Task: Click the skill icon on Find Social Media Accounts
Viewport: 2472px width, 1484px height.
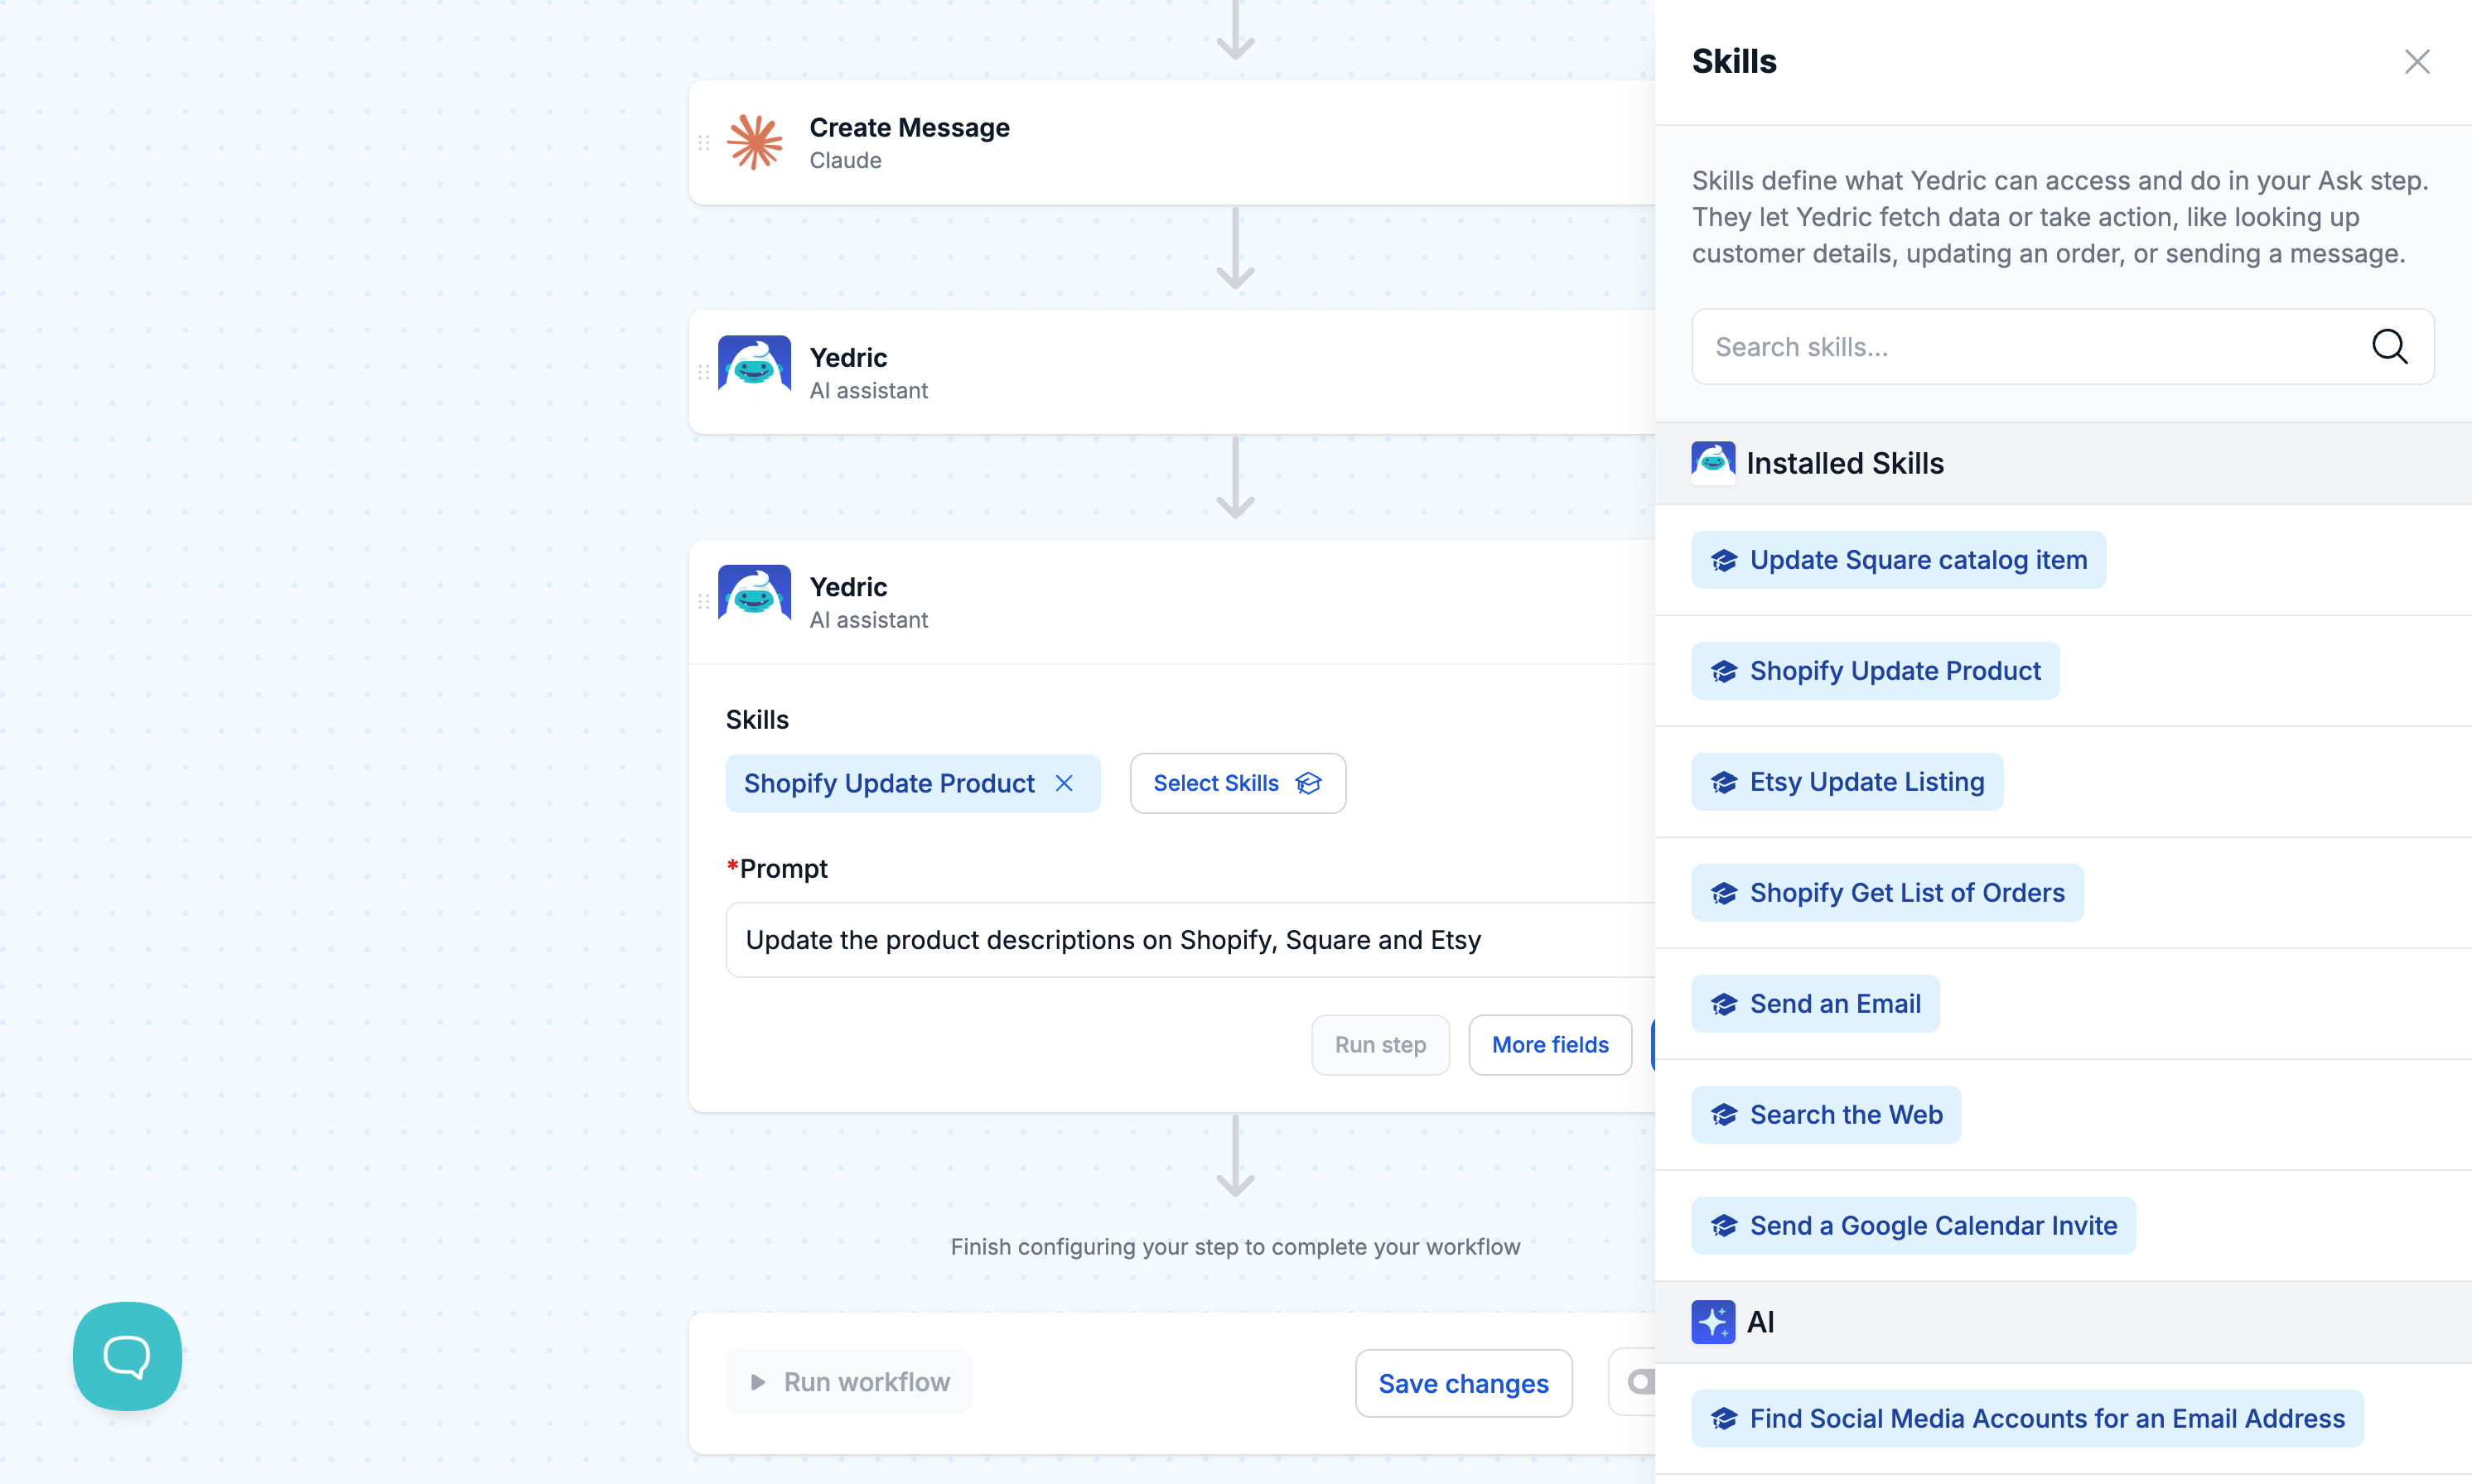Action: [x=1723, y=1418]
